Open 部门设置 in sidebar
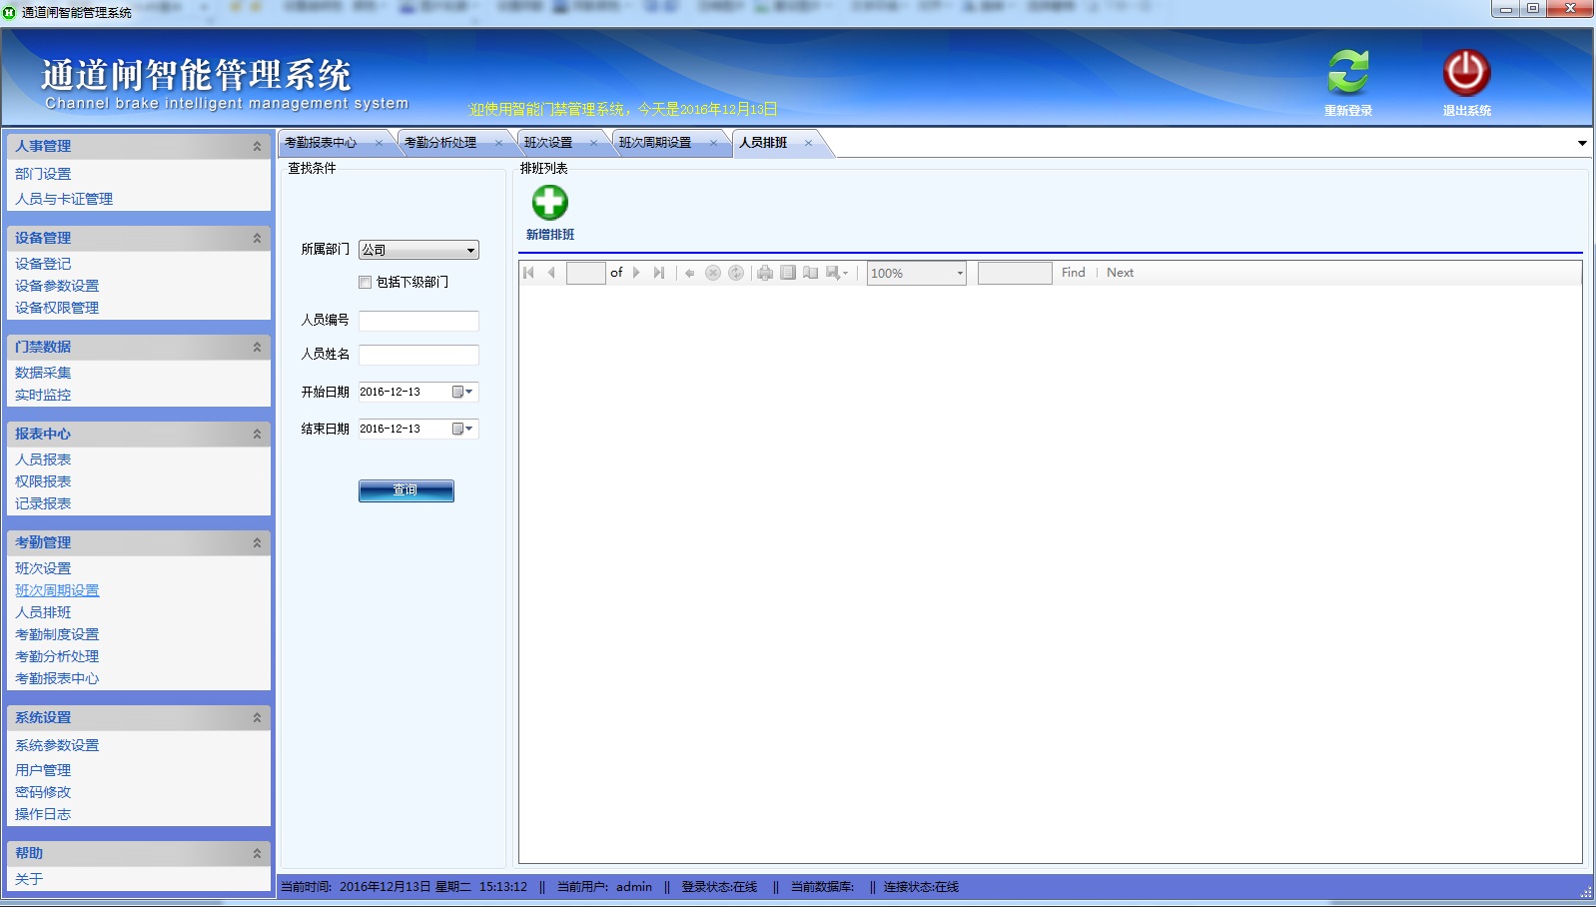Screen dimensions: 1596x907 [x=43, y=174]
